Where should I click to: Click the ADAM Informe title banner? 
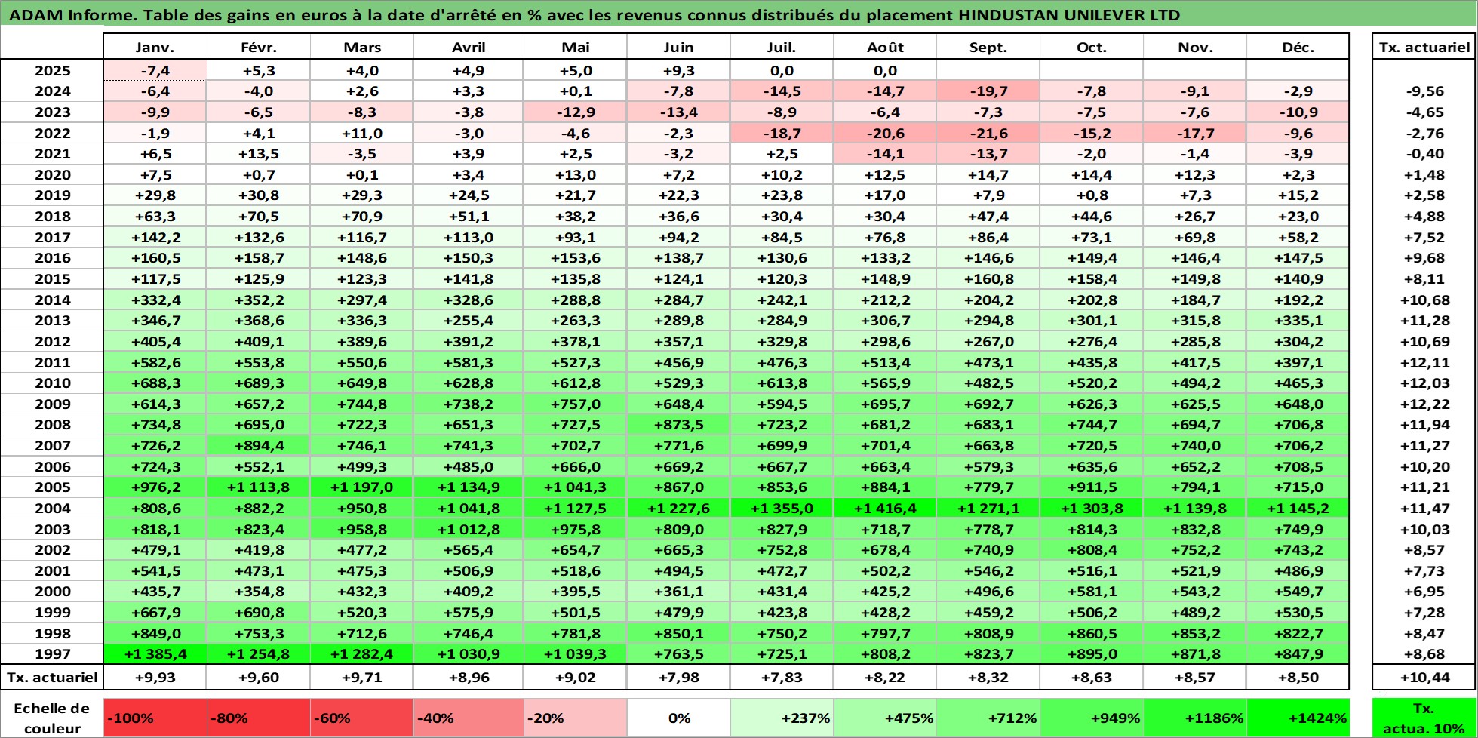click(739, 14)
